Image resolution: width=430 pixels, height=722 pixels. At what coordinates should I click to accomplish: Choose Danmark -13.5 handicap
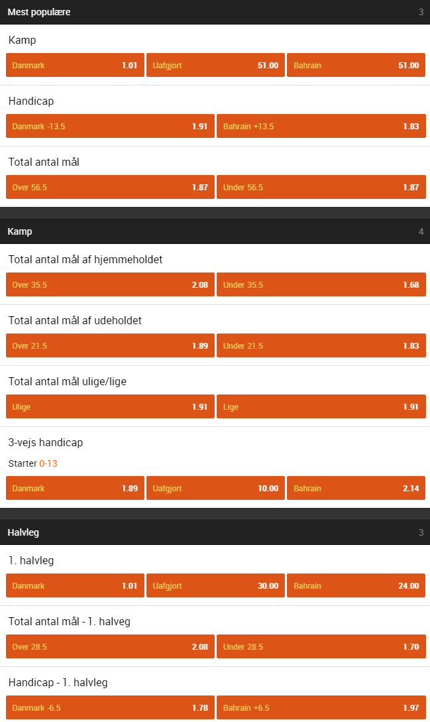point(110,126)
